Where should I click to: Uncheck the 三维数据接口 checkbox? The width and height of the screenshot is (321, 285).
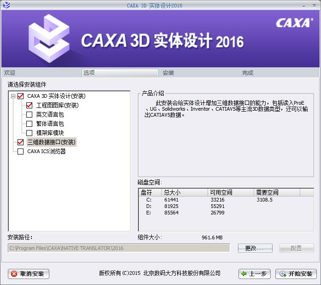(x=20, y=142)
